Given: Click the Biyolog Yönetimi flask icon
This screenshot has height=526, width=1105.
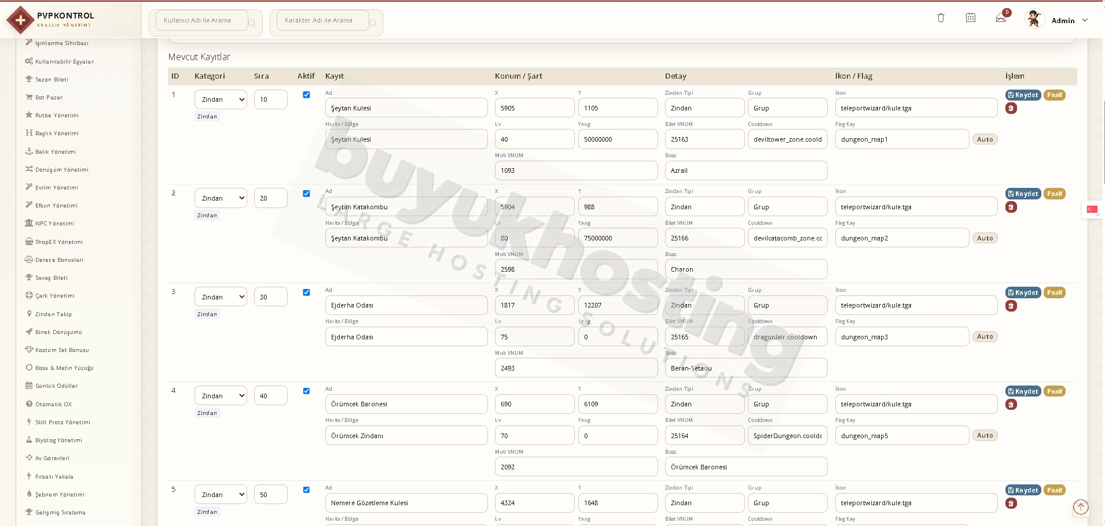Looking at the screenshot, I should pyautogui.click(x=29, y=440).
